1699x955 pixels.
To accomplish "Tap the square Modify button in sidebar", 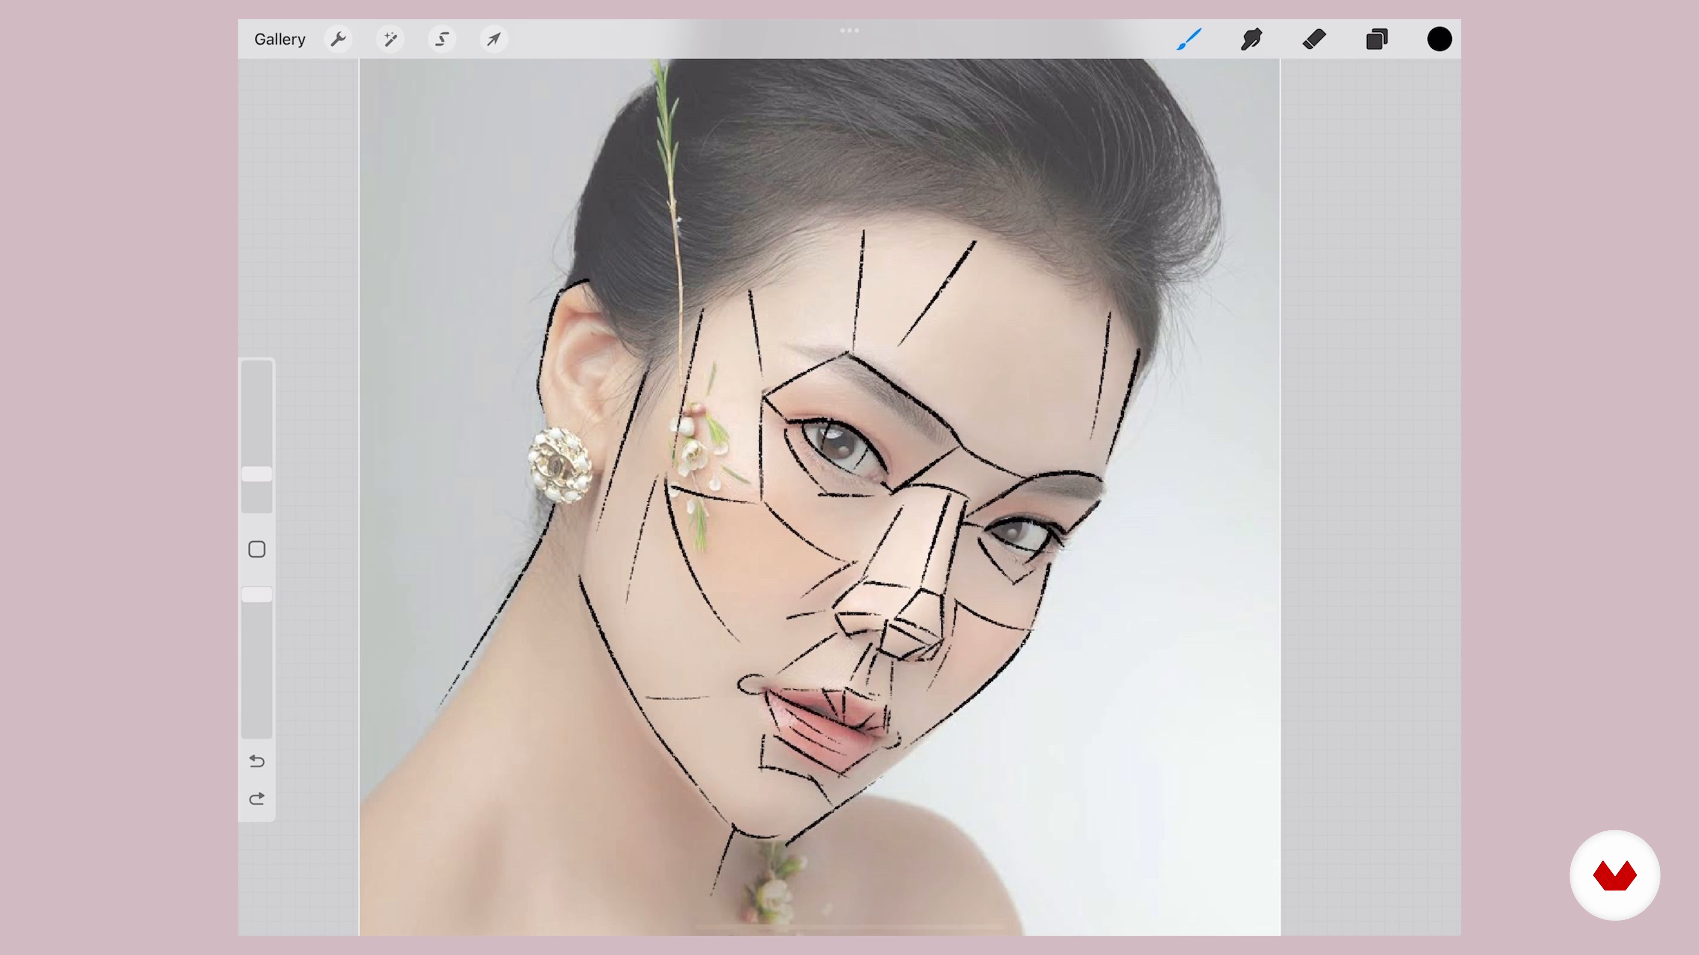I will 257,549.
